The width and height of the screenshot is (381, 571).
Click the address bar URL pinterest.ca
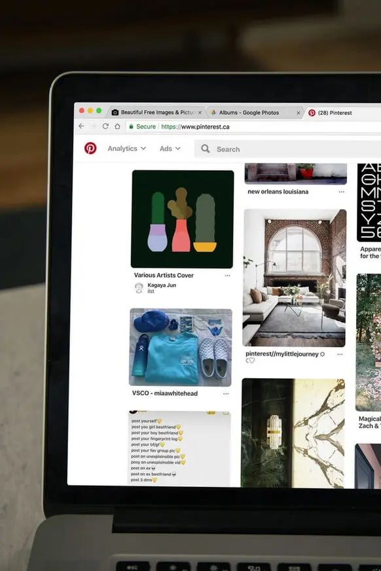click(195, 127)
